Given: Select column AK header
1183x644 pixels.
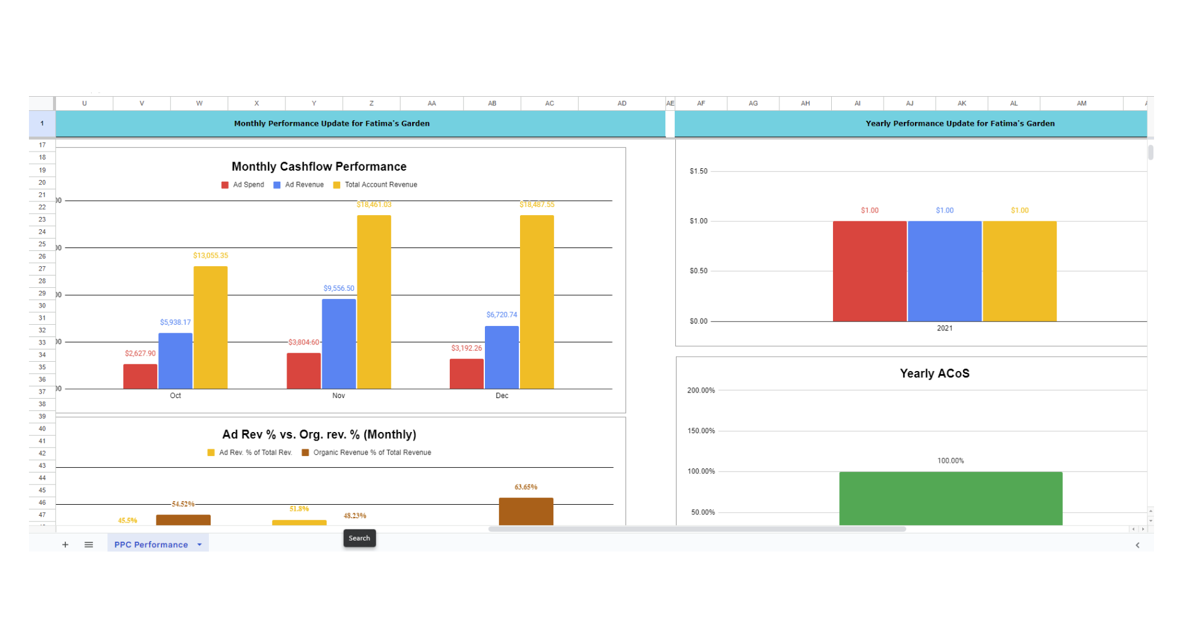Looking at the screenshot, I should point(962,104).
